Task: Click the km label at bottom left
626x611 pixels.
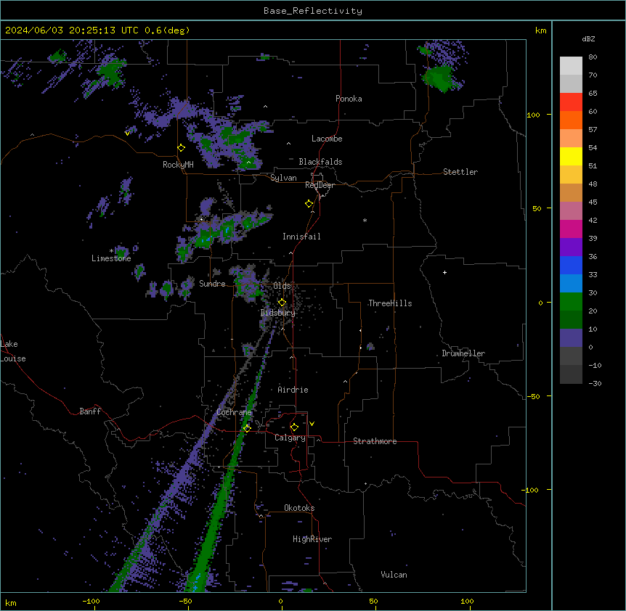Action: click(11, 602)
